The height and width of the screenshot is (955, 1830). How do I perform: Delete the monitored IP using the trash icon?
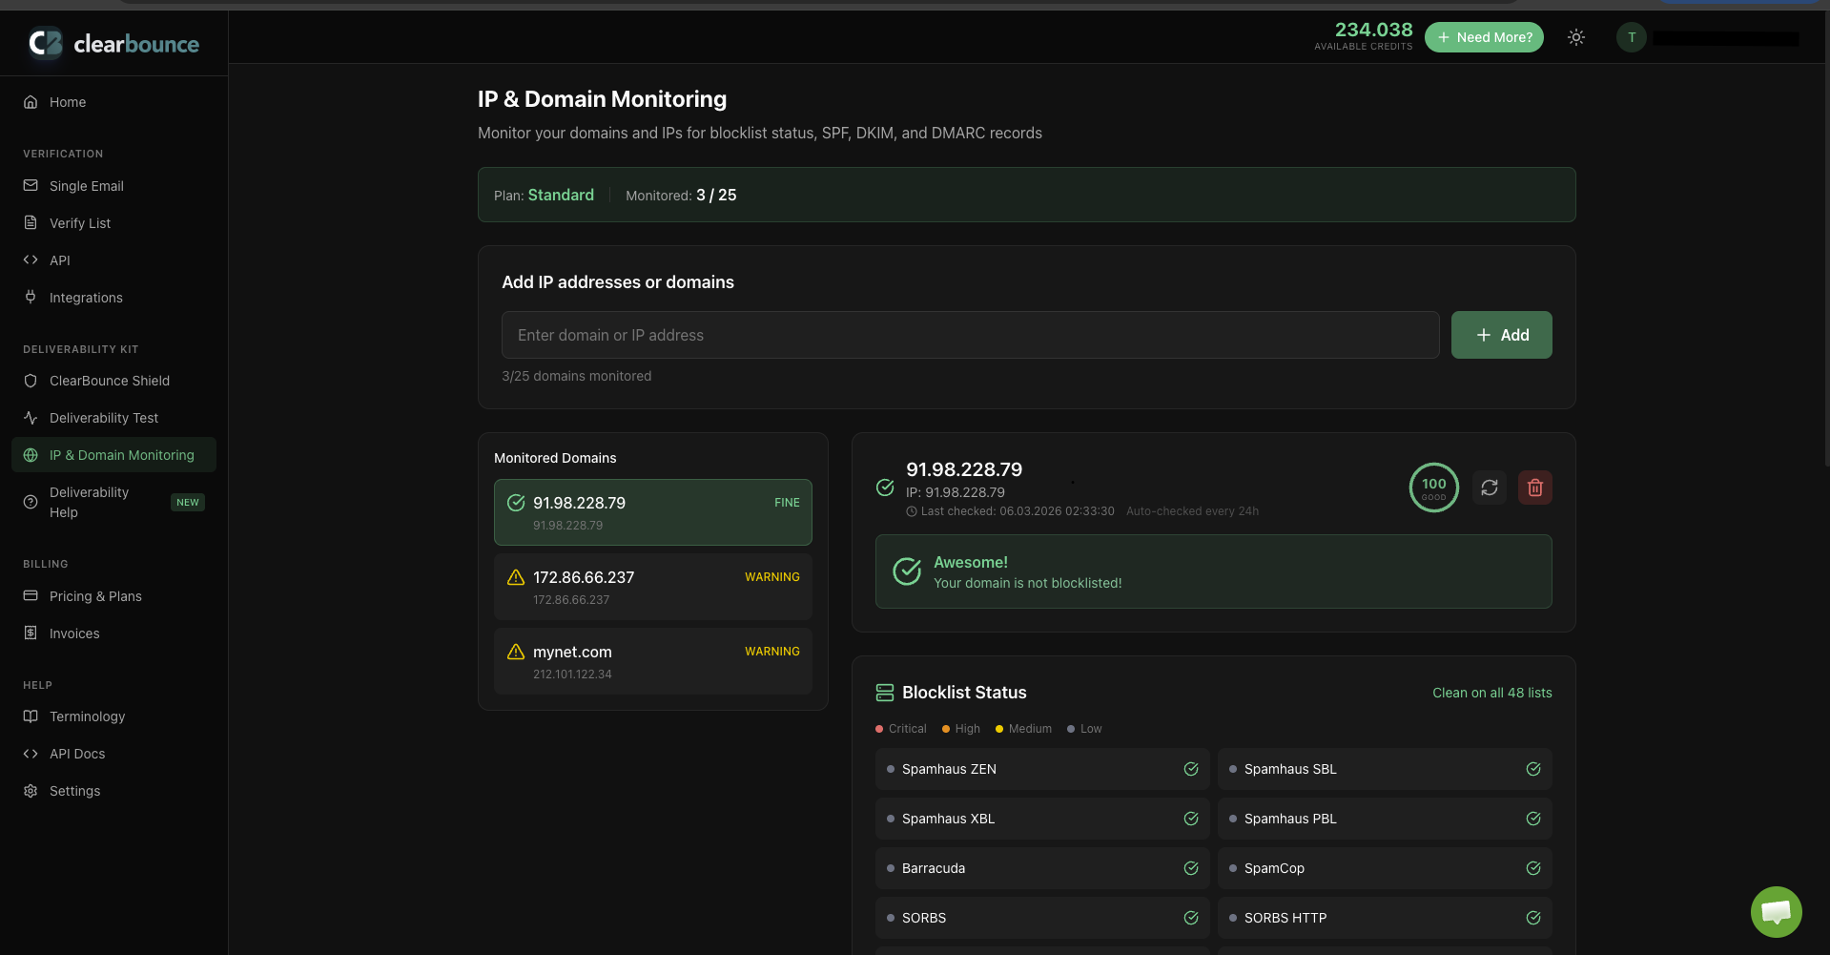pos(1534,487)
